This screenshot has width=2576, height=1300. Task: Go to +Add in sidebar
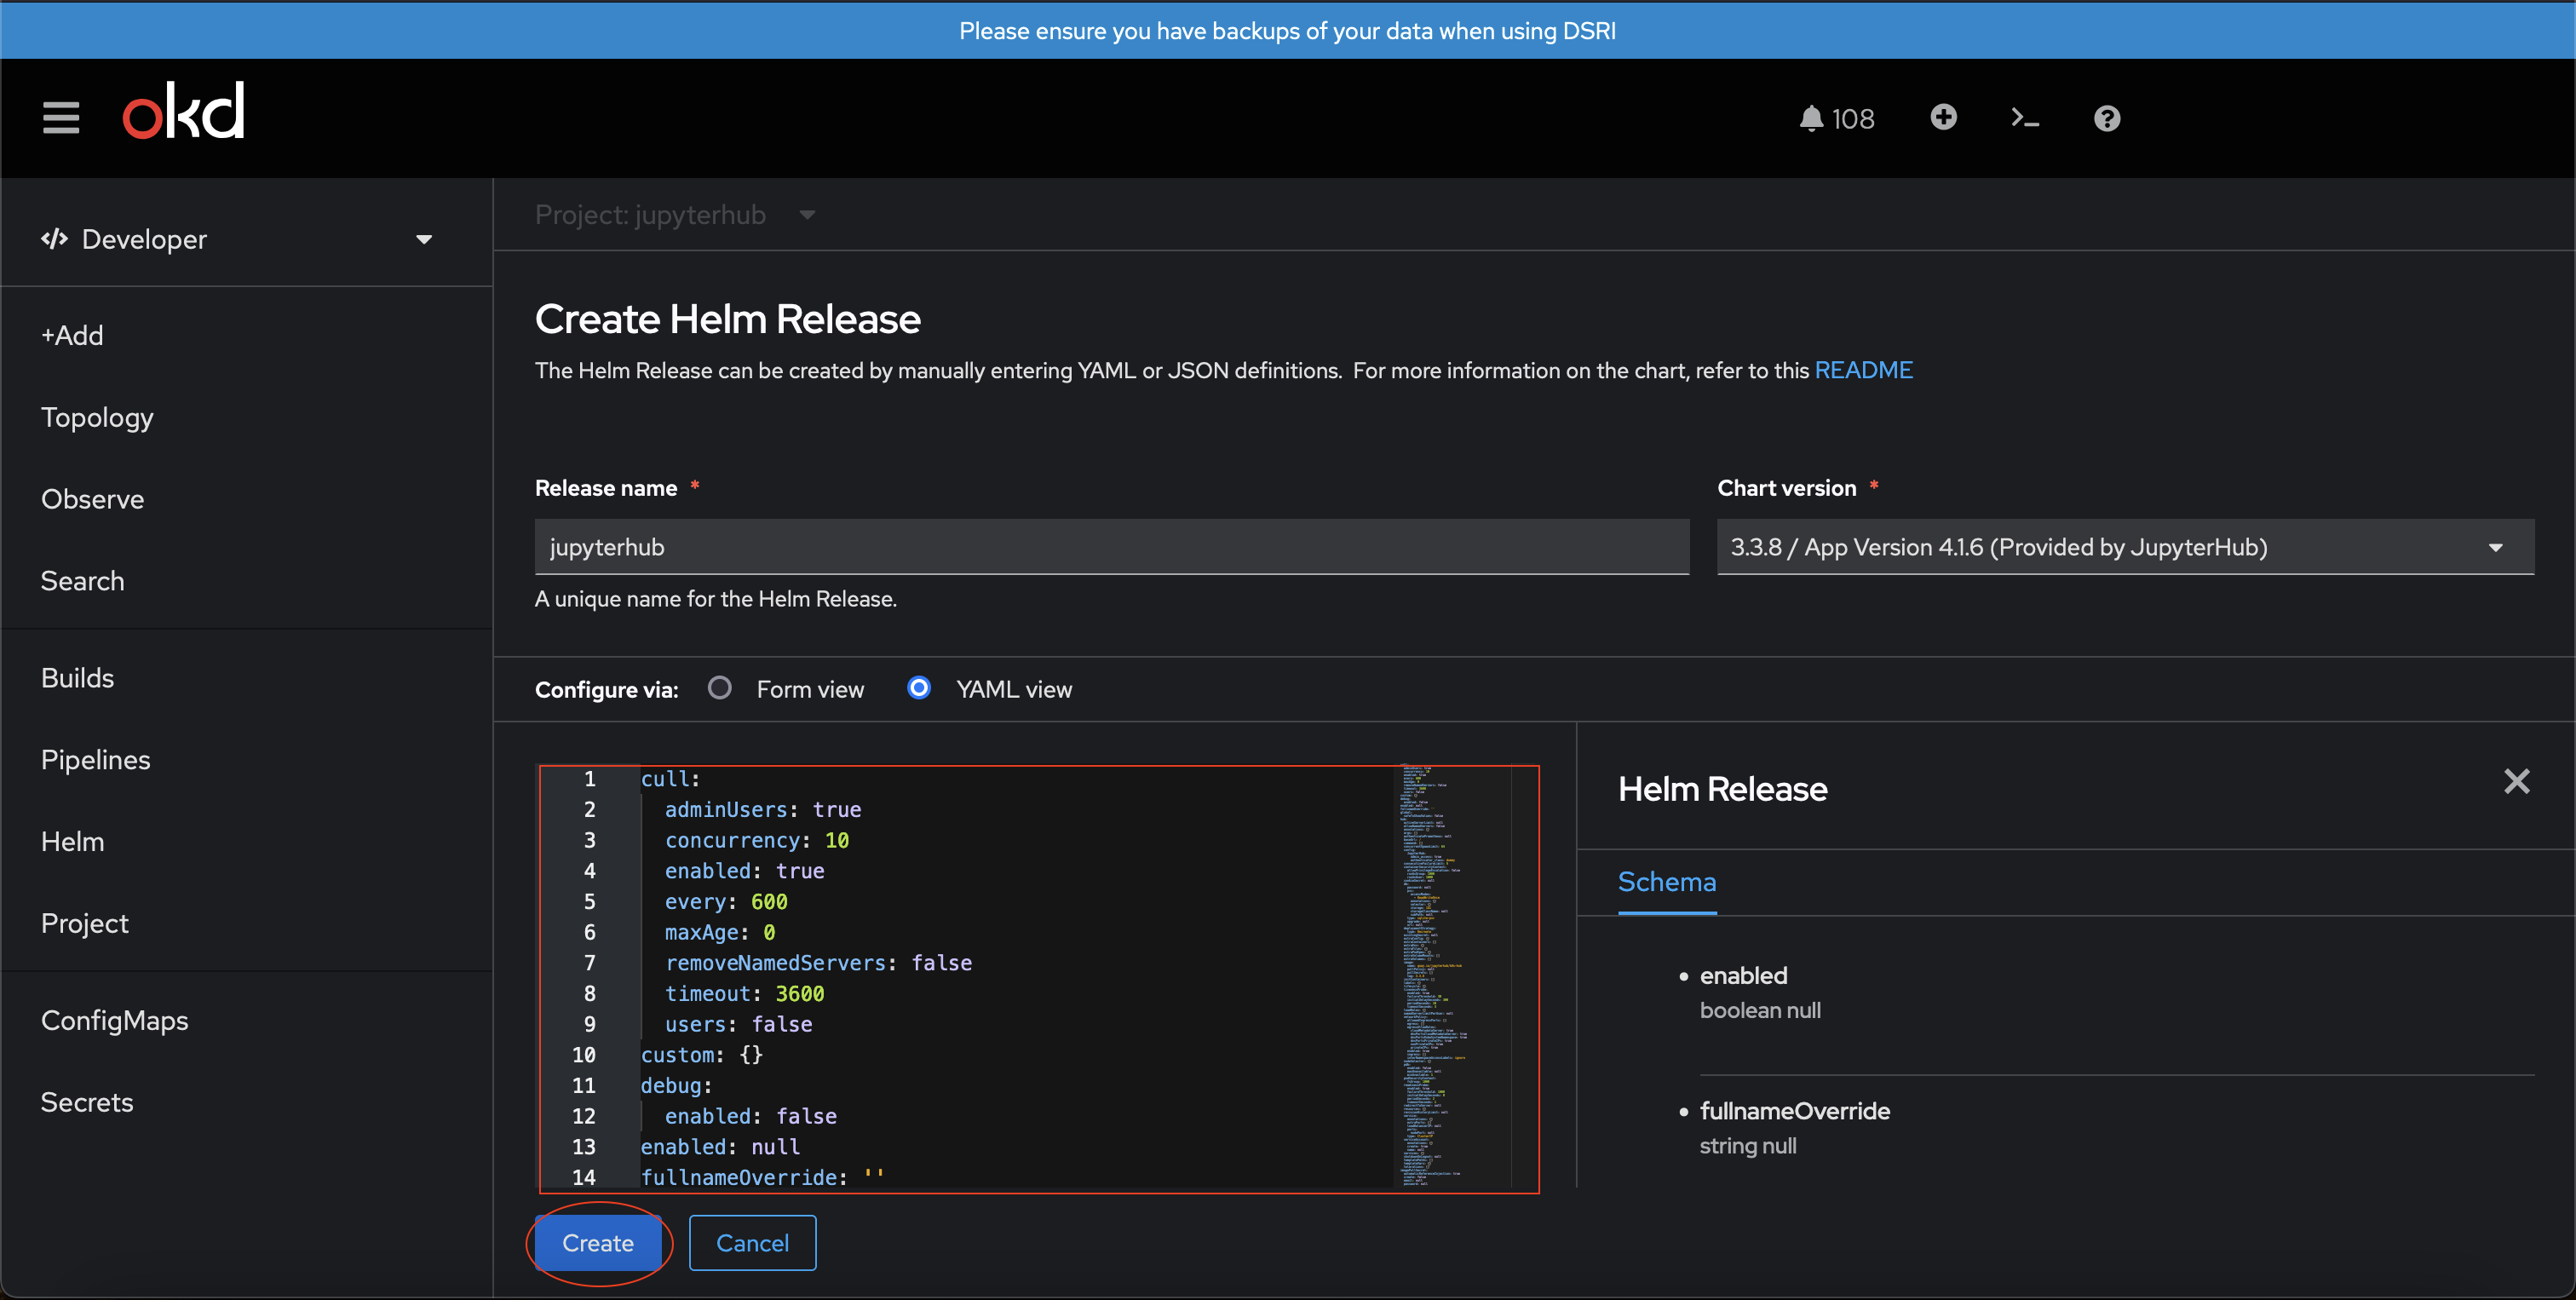pos(72,335)
